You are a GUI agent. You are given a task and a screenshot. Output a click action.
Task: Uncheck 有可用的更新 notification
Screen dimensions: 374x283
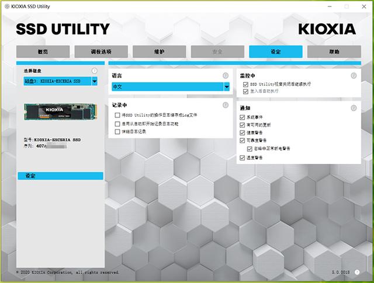(x=242, y=125)
